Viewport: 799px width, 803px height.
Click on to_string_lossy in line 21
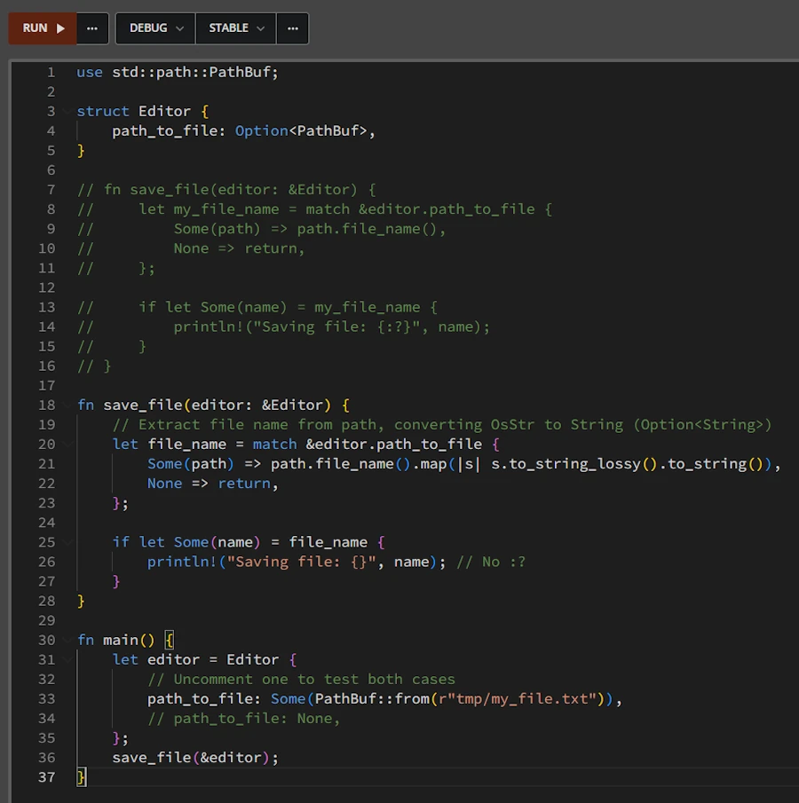(x=574, y=464)
